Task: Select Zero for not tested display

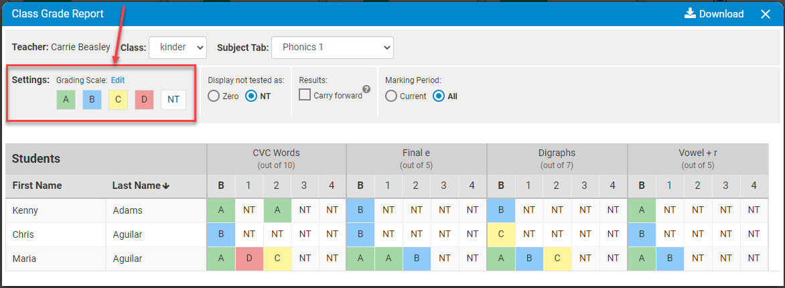Action: coord(223,96)
